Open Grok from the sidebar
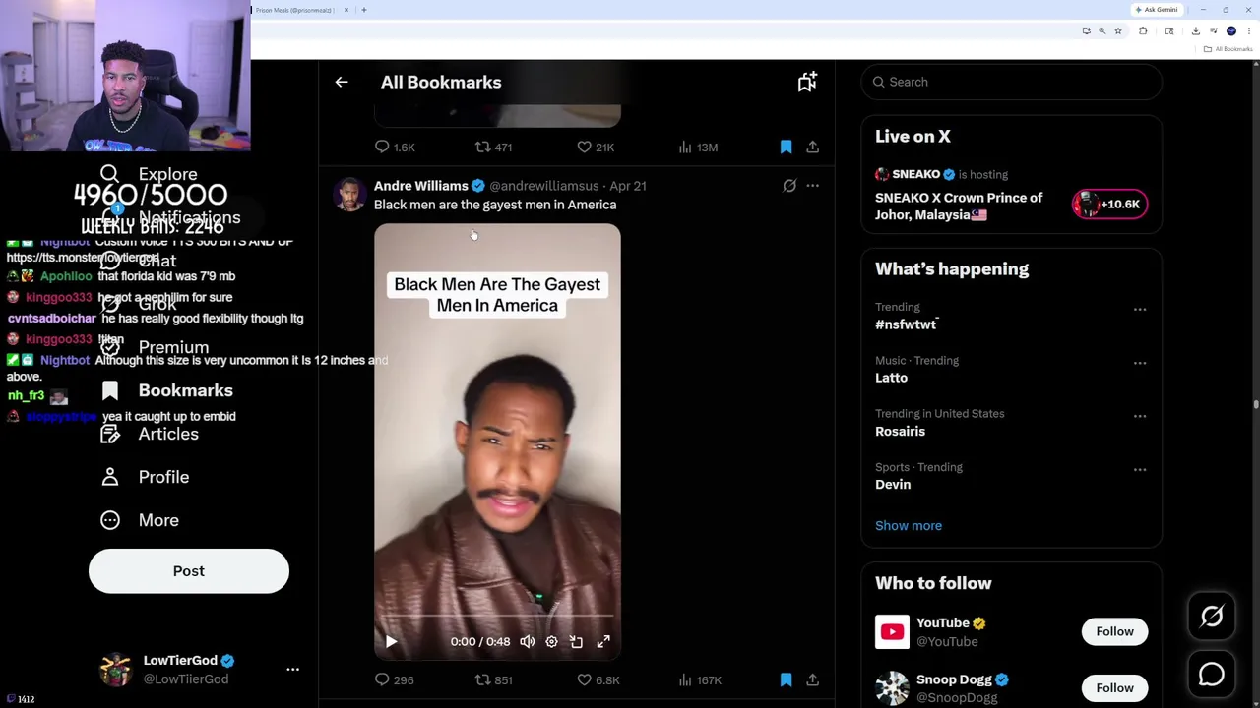Image resolution: width=1260 pixels, height=708 pixels. pos(139,304)
